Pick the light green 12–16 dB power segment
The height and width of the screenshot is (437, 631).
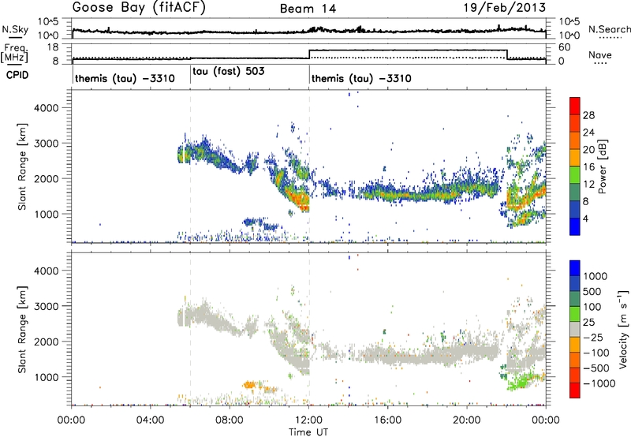point(575,175)
